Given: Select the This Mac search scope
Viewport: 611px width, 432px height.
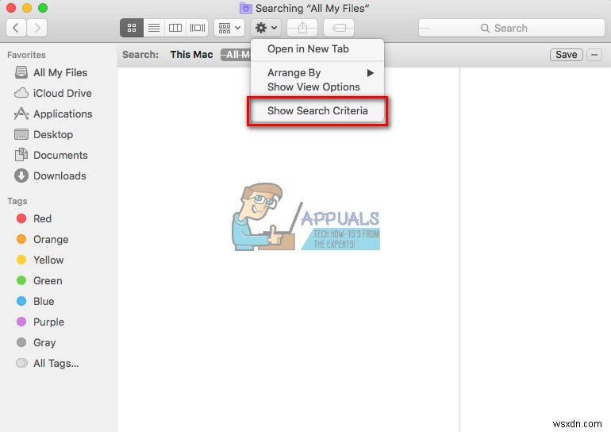Looking at the screenshot, I should tap(191, 55).
